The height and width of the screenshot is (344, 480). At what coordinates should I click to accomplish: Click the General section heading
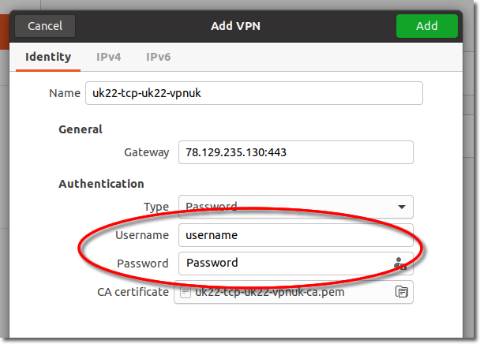[x=81, y=129]
